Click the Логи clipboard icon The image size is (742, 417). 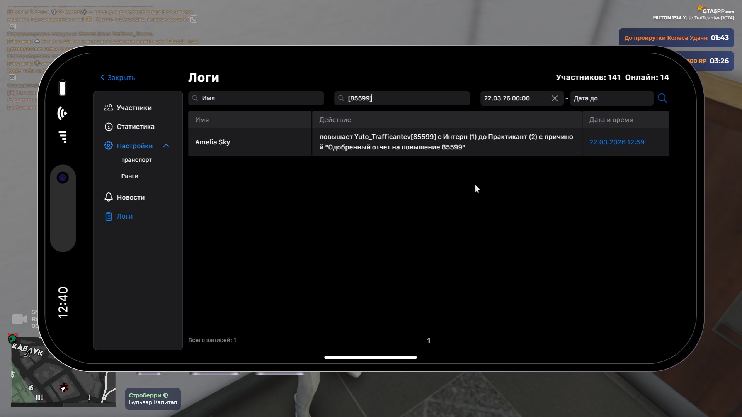coord(109,216)
